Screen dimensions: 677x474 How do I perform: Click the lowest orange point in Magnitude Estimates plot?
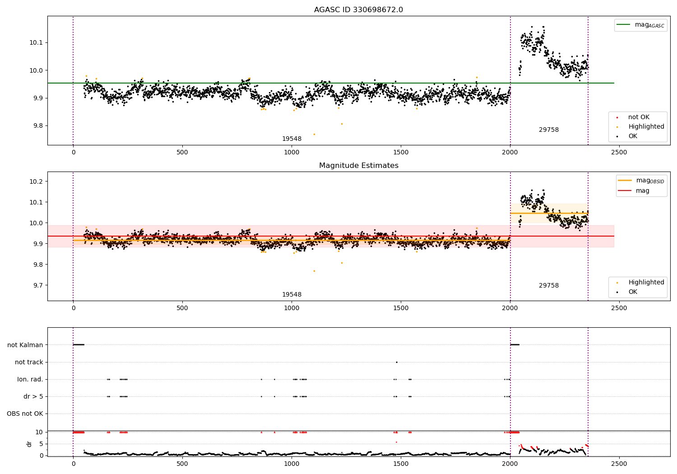(x=314, y=271)
